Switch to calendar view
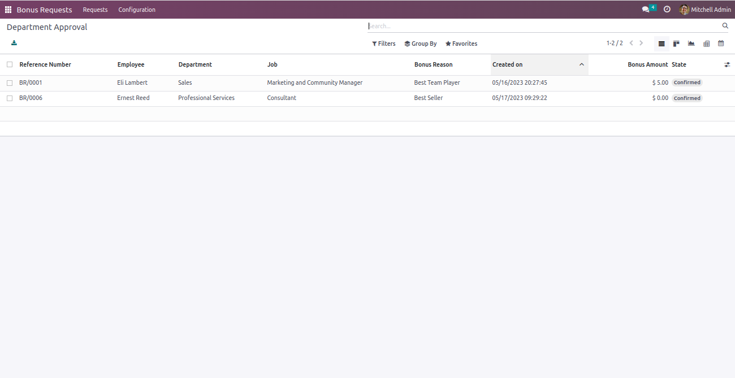The image size is (735, 378). coord(721,44)
